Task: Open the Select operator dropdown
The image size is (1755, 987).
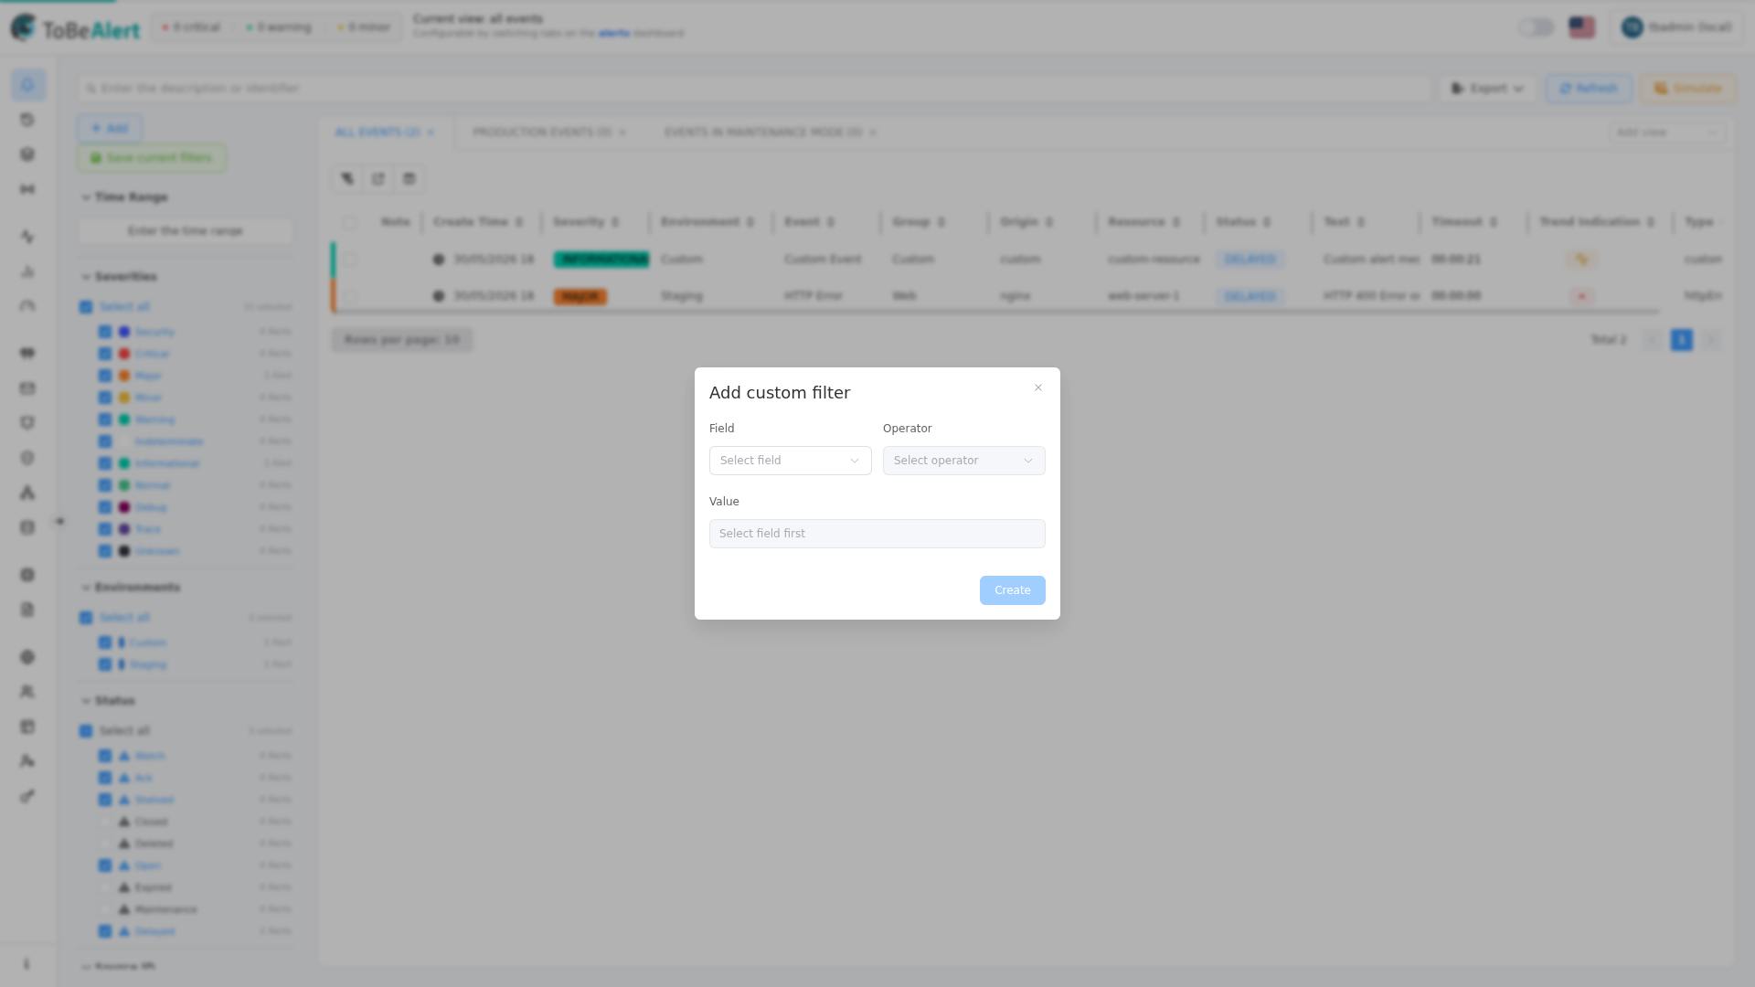Action: pos(964,461)
